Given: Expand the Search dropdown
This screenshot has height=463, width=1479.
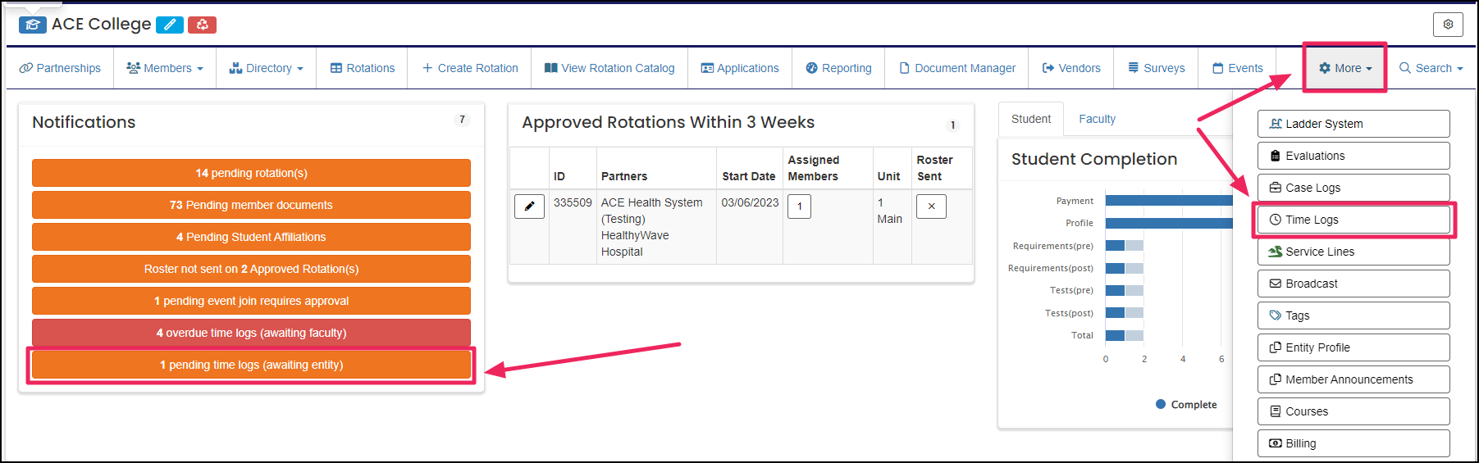Looking at the screenshot, I should [1431, 68].
